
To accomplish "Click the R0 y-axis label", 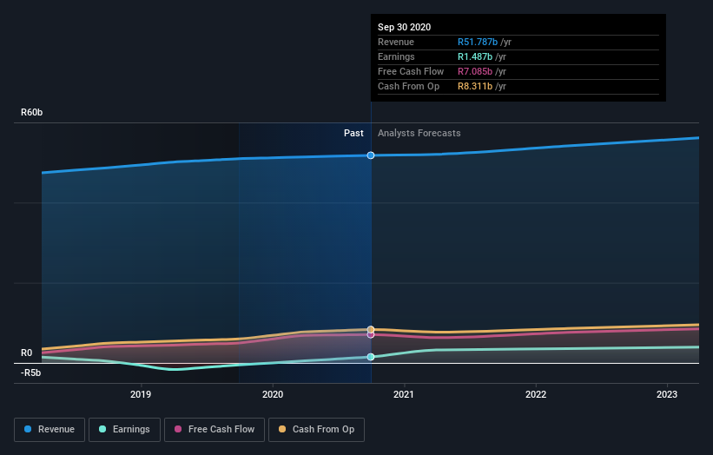I will click(26, 353).
